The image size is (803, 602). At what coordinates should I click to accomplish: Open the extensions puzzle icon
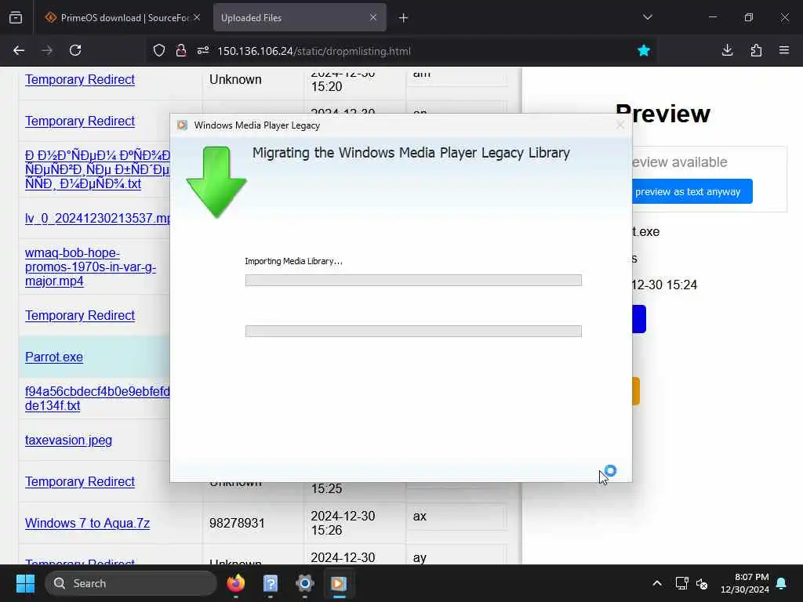756,50
